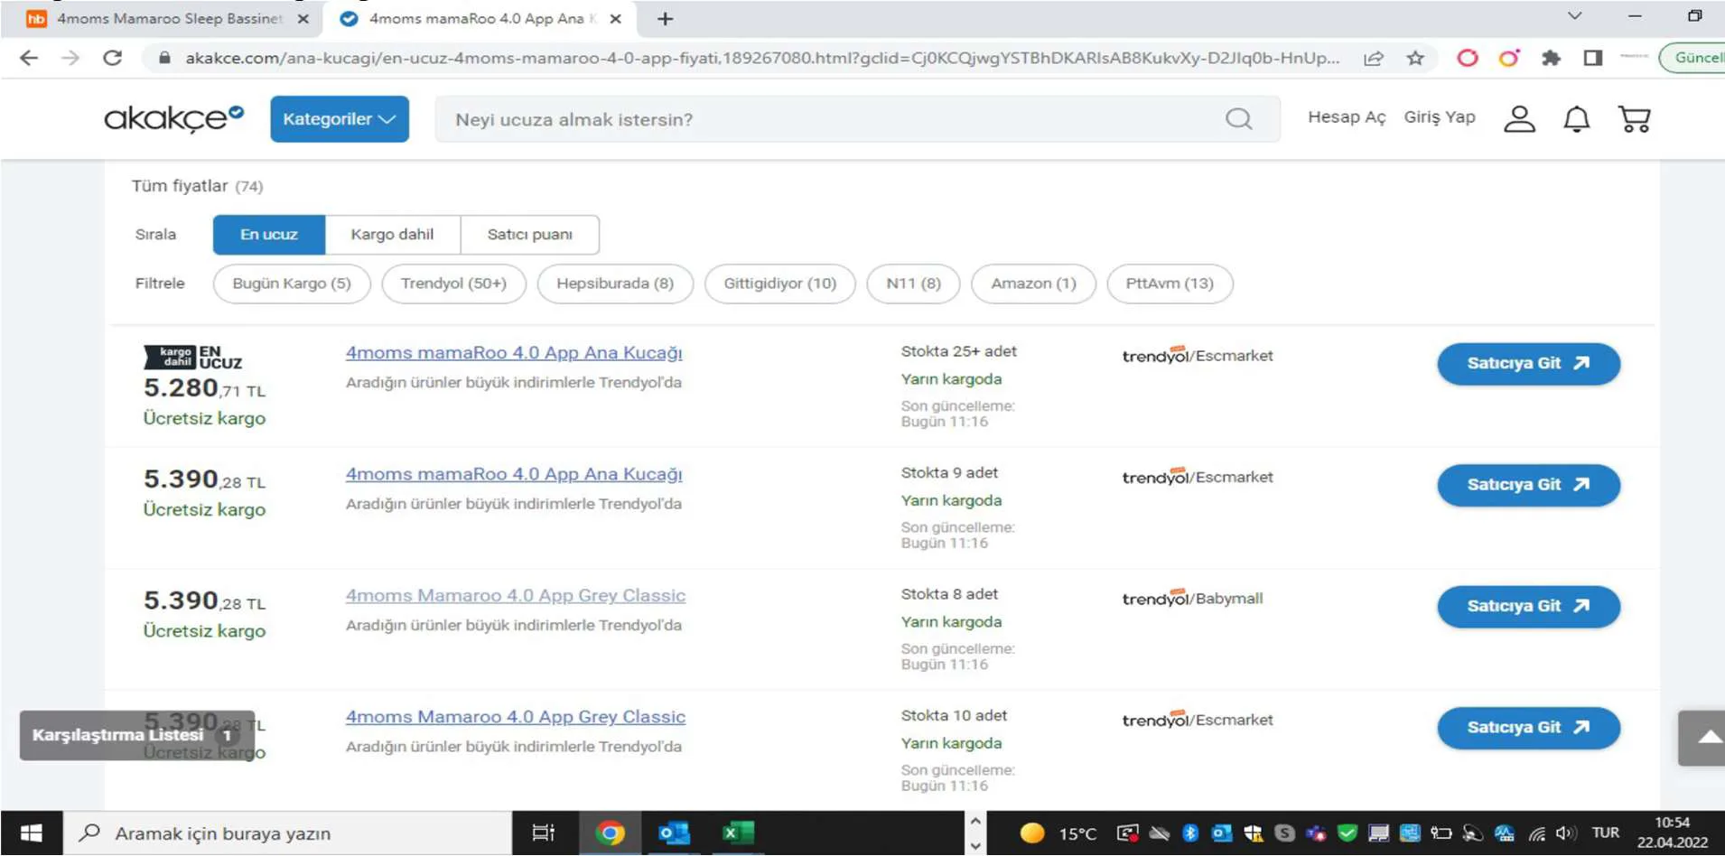Open the user account profile icon
This screenshot has height=856, width=1725.
coord(1519,118)
